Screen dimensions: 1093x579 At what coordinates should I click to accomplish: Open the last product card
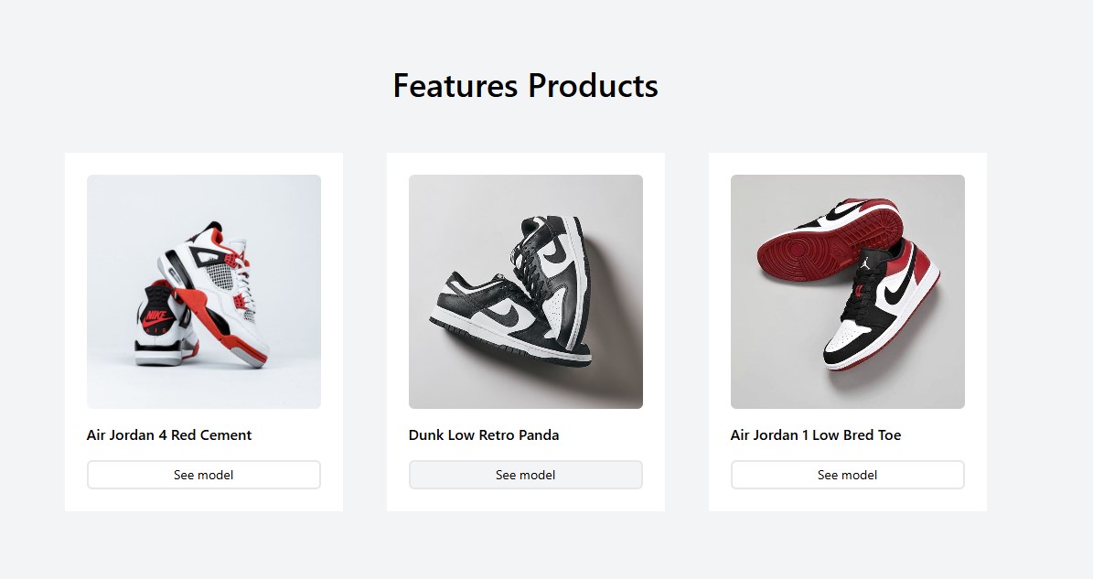(x=847, y=331)
